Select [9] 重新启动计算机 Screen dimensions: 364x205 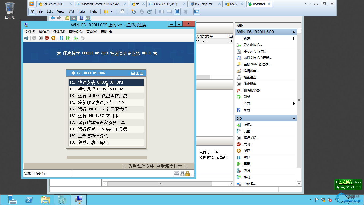click(106, 136)
